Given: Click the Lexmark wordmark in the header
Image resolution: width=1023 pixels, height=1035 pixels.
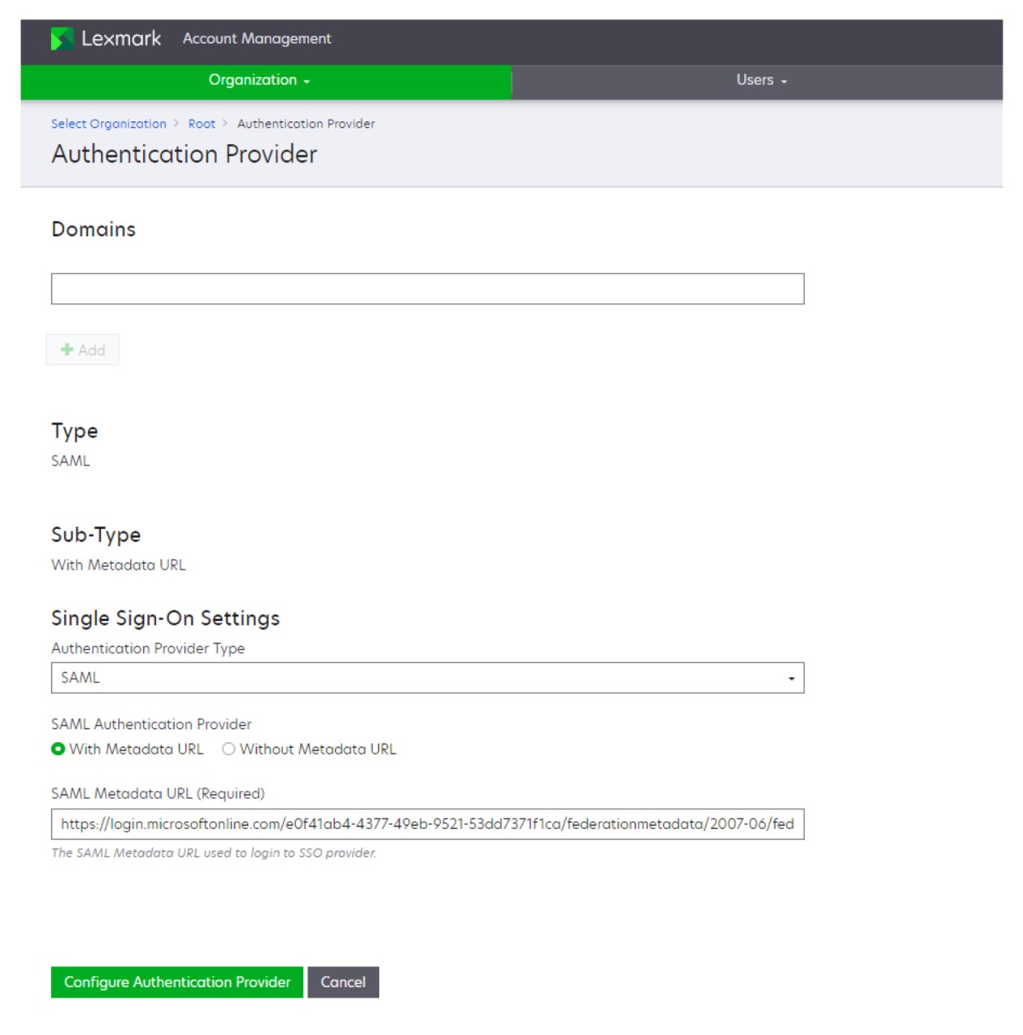Looking at the screenshot, I should pyautogui.click(x=121, y=39).
